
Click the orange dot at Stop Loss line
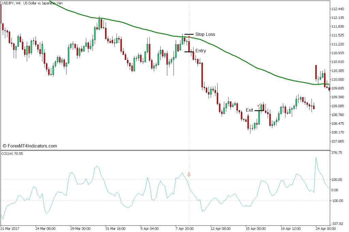coord(189,36)
